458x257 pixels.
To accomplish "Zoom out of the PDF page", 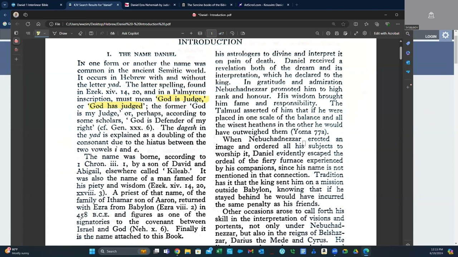I will 182,33.
